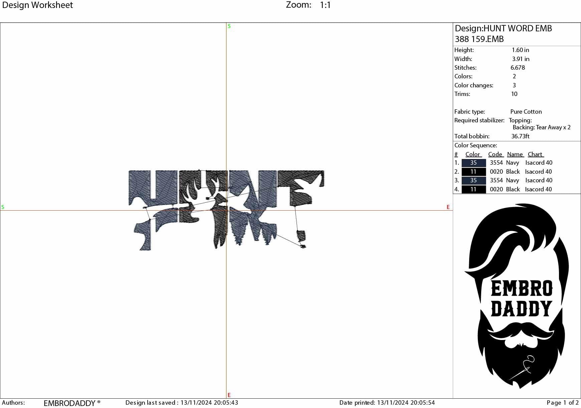581x408 pixels.
Task: Click the Embro Daddy bearded face logo
Action: click(517, 296)
